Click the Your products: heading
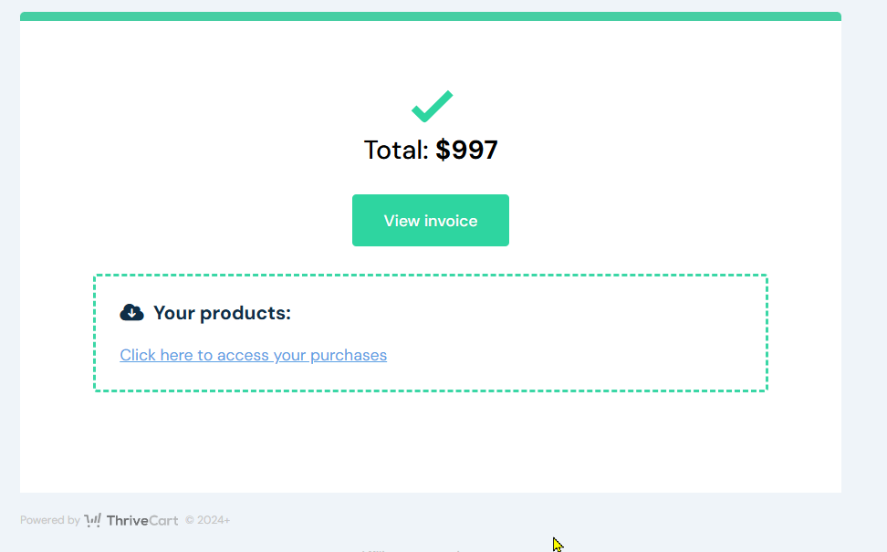The image size is (887, 552). pyautogui.click(x=223, y=313)
